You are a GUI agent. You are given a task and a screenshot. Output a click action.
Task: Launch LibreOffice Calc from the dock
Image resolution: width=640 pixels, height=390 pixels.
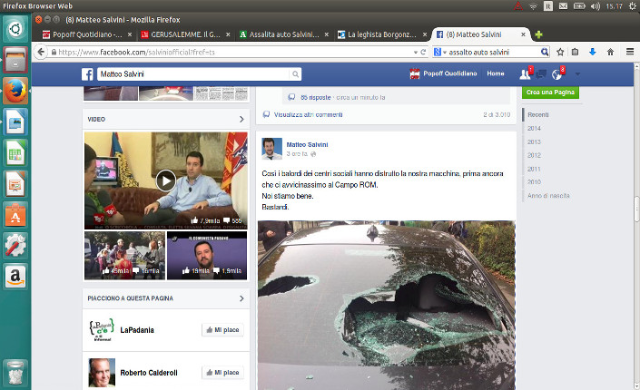point(15,152)
